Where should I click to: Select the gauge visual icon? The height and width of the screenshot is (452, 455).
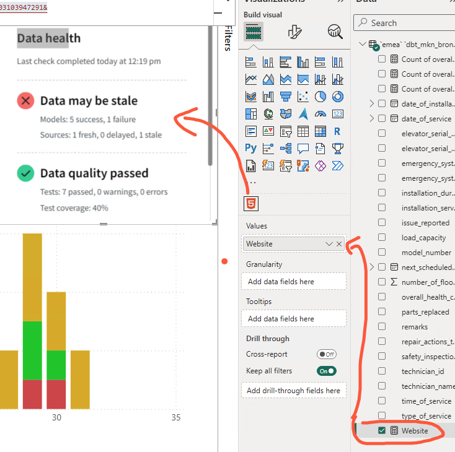point(320,114)
